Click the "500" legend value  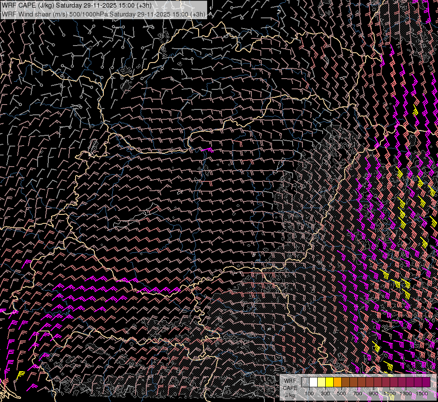tap(341, 394)
